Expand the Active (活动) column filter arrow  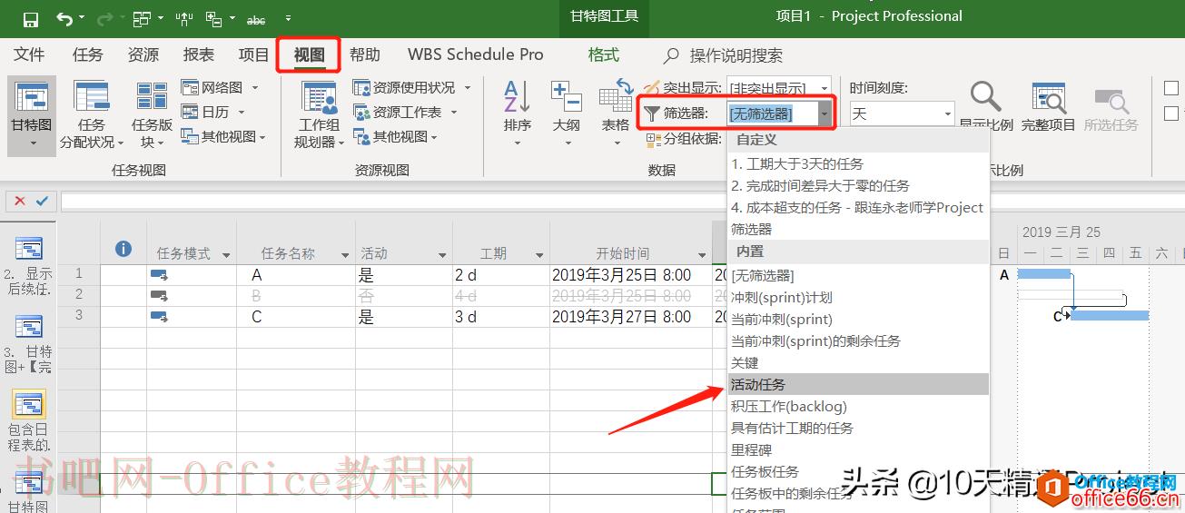click(x=443, y=255)
